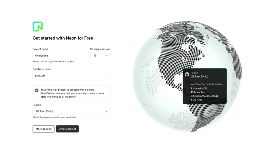
Task: Focus the Project name field containing nicelydone
Action: tap(61, 56)
